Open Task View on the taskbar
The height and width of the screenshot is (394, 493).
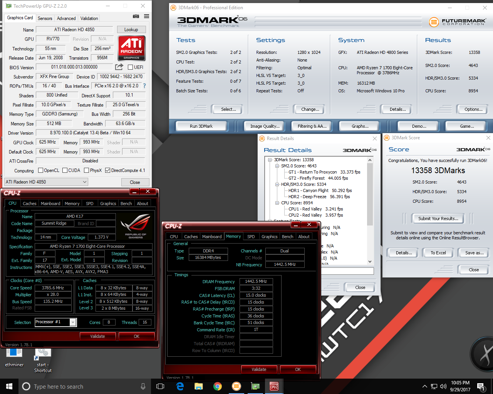pyautogui.click(x=160, y=386)
